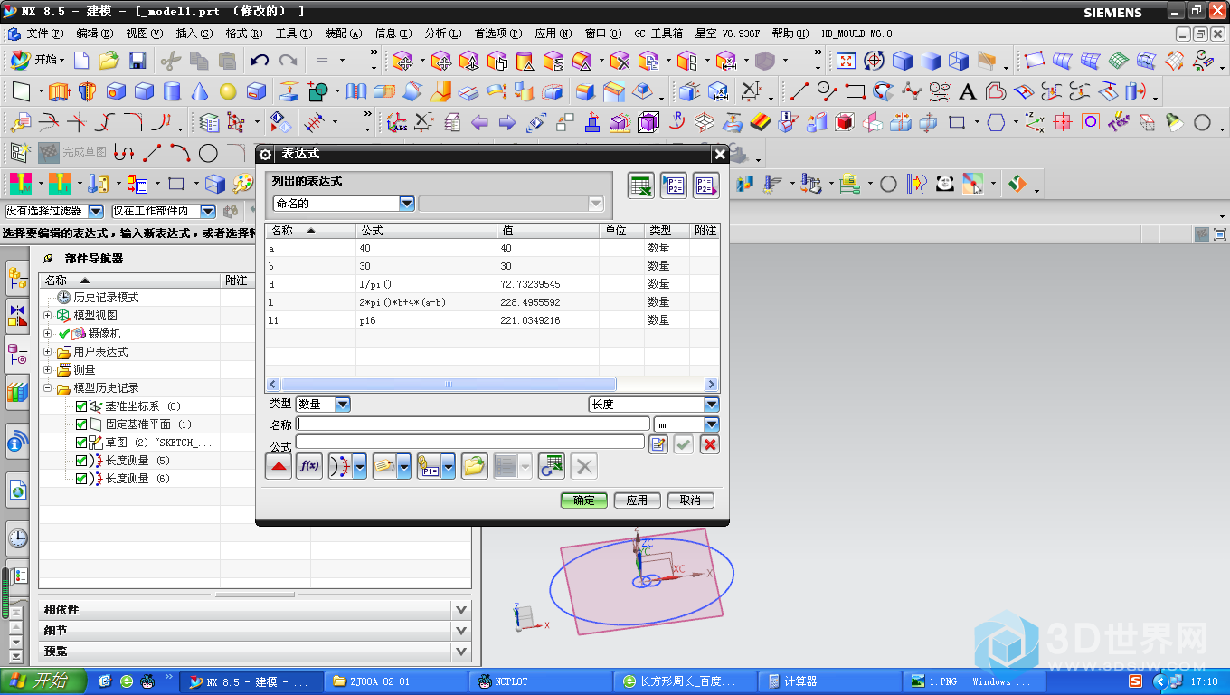Toggle checkbox for 长度测量 (5)
The image size is (1230, 695).
(81, 461)
